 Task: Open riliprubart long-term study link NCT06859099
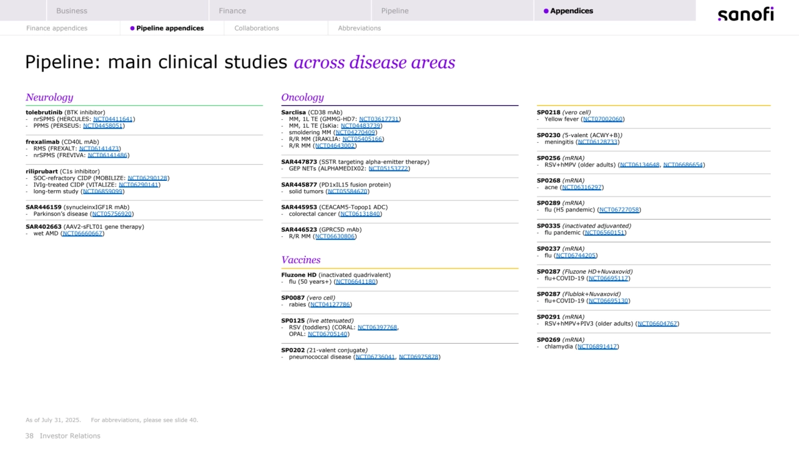tap(102, 191)
